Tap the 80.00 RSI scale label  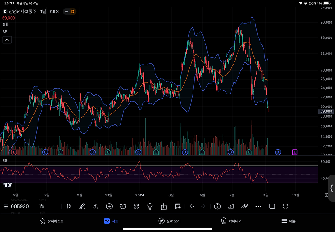click(325, 162)
